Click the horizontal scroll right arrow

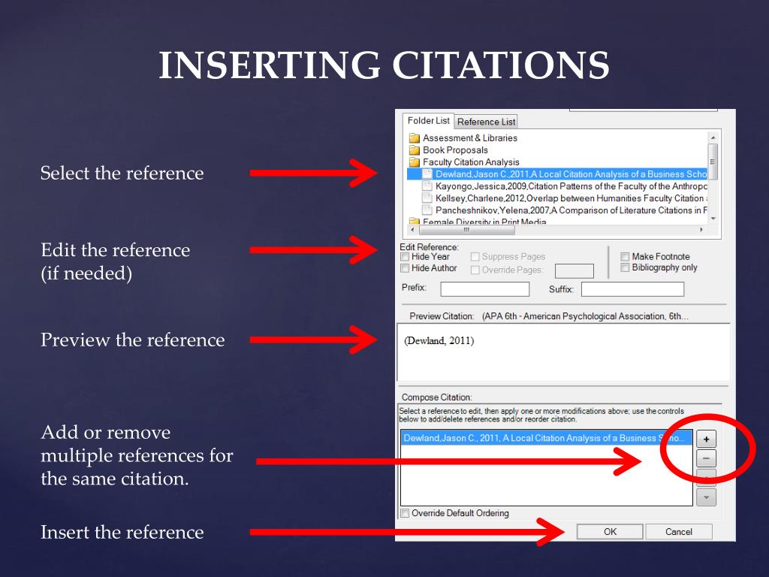[701, 230]
